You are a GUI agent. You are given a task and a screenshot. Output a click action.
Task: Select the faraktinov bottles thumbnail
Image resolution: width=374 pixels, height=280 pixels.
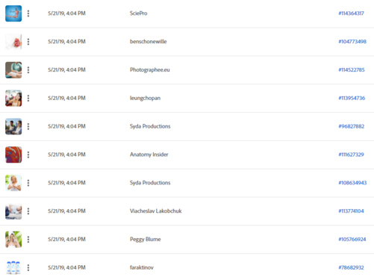click(x=13, y=267)
